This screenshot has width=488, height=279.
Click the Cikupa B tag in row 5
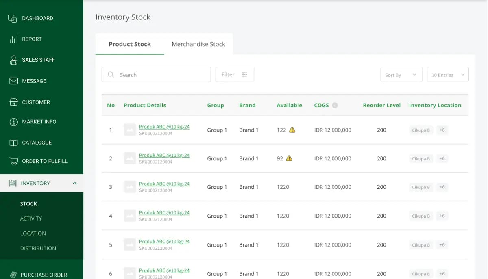pyautogui.click(x=421, y=245)
